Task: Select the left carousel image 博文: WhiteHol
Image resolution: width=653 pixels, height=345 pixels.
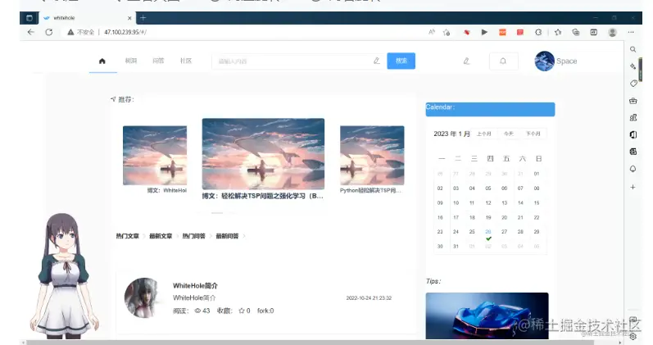Action: [155, 156]
